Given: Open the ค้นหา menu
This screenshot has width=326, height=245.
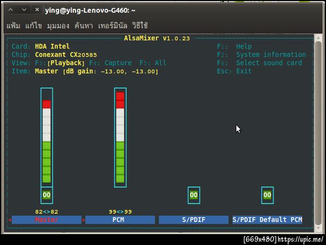Looking at the screenshot, I should click(x=84, y=26).
